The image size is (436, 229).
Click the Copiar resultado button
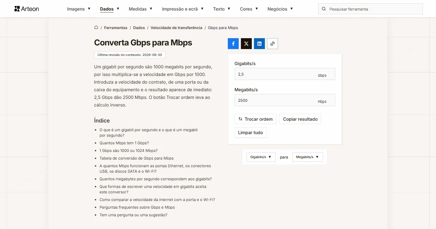point(300,119)
